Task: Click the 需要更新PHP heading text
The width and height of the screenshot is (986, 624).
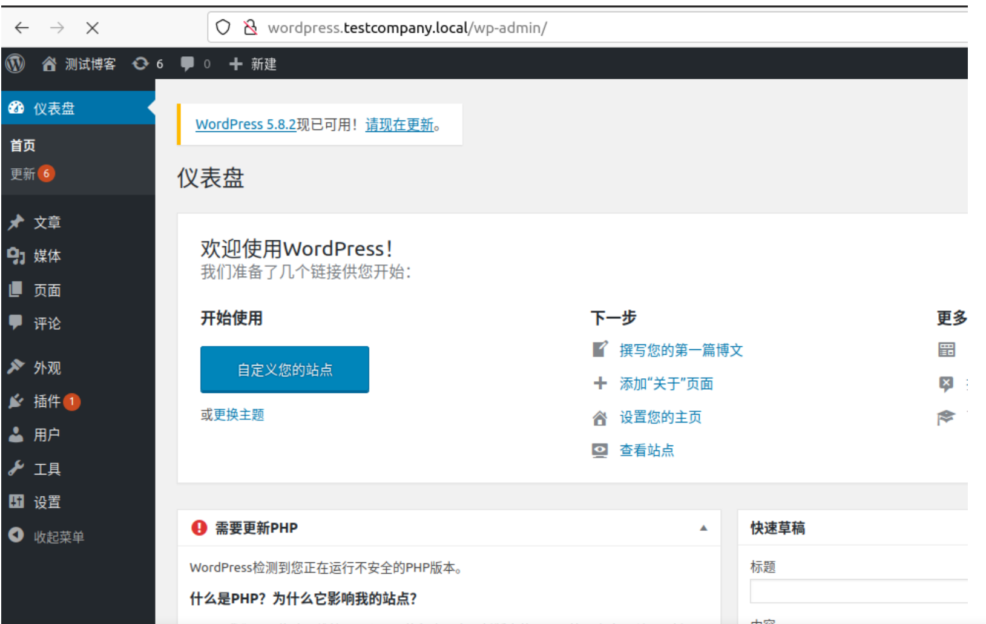Action: (256, 528)
